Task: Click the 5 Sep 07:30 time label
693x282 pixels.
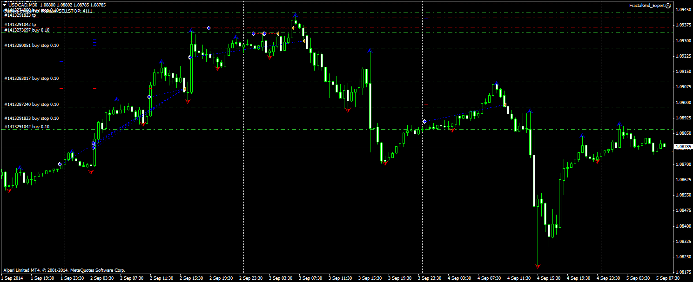Action: 669,278
